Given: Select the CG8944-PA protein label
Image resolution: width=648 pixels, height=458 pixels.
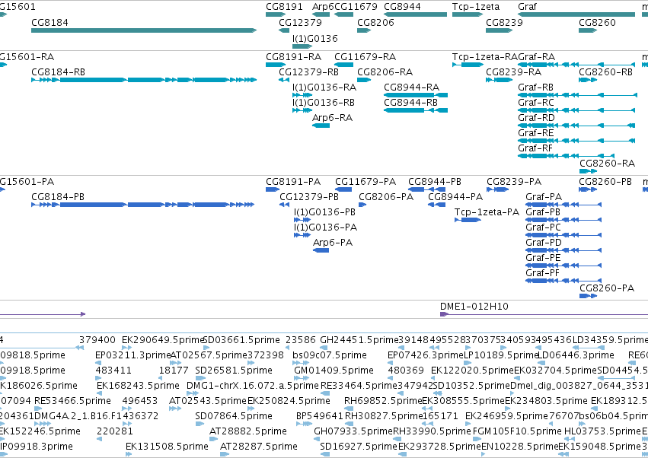Looking at the screenshot, I should [455, 196].
